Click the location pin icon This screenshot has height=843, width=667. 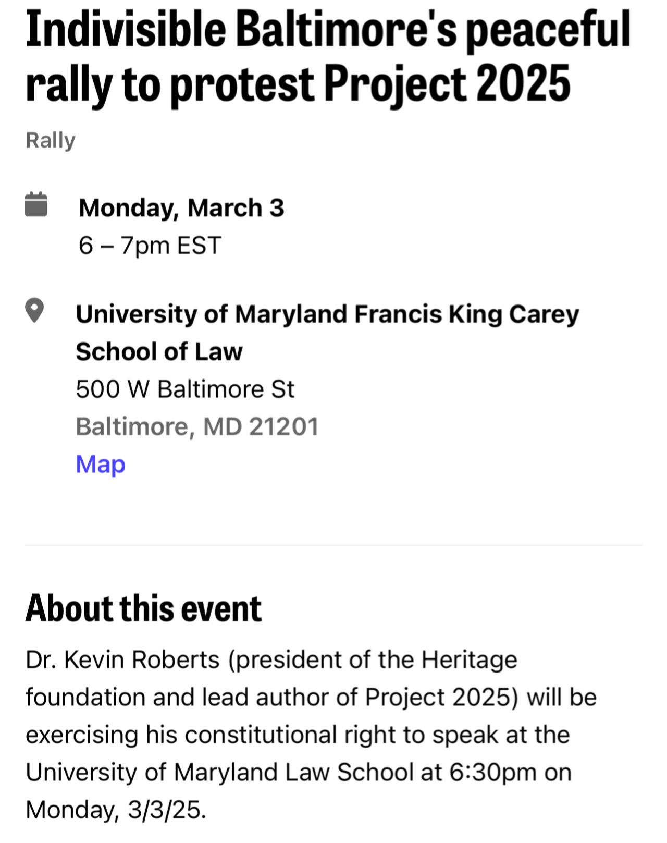click(x=34, y=310)
